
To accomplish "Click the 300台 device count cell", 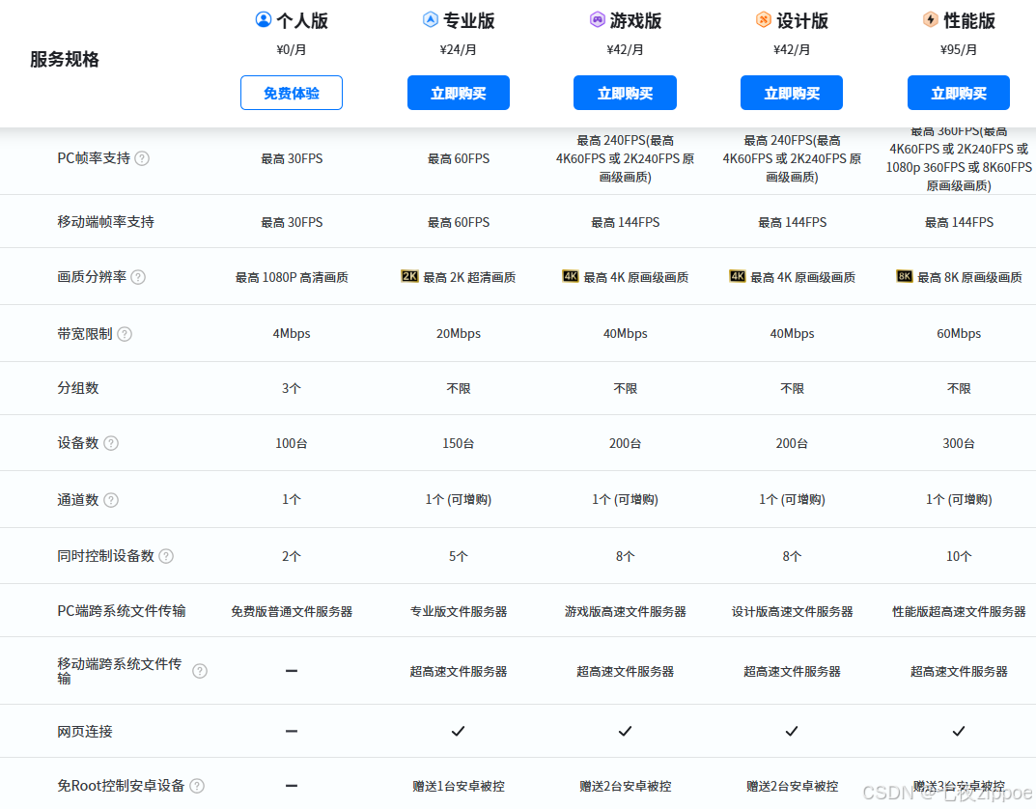I will (959, 444).
